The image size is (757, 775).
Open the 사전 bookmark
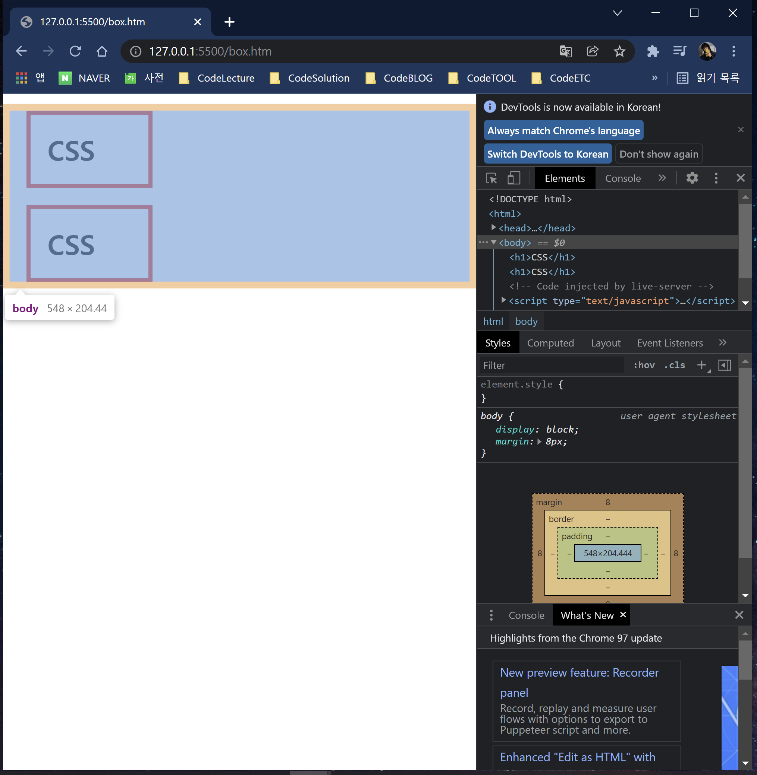[x=144, y=78]
